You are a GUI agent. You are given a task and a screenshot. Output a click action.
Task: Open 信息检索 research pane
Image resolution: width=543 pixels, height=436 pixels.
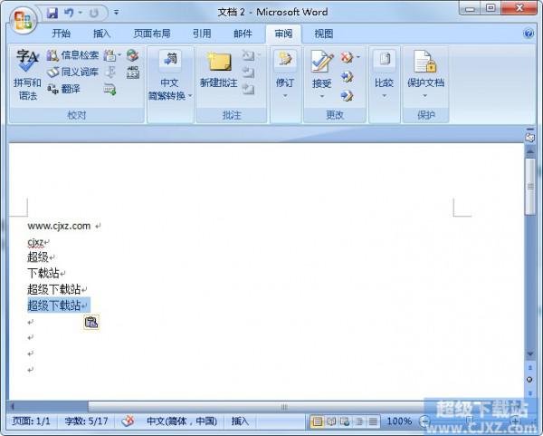[x=72, y=54]
